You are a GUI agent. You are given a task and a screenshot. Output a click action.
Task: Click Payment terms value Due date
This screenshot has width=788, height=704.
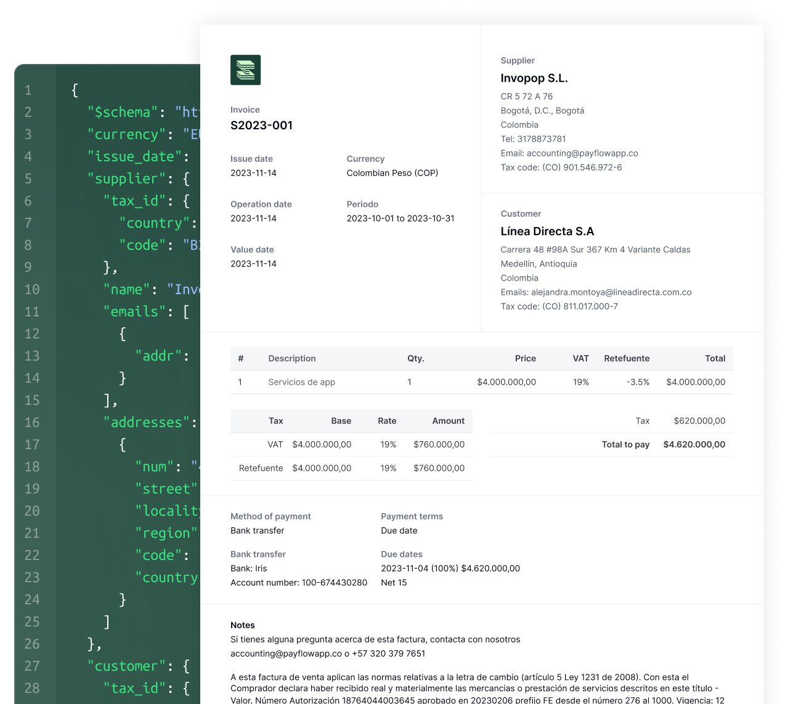(x=399, y=530)
